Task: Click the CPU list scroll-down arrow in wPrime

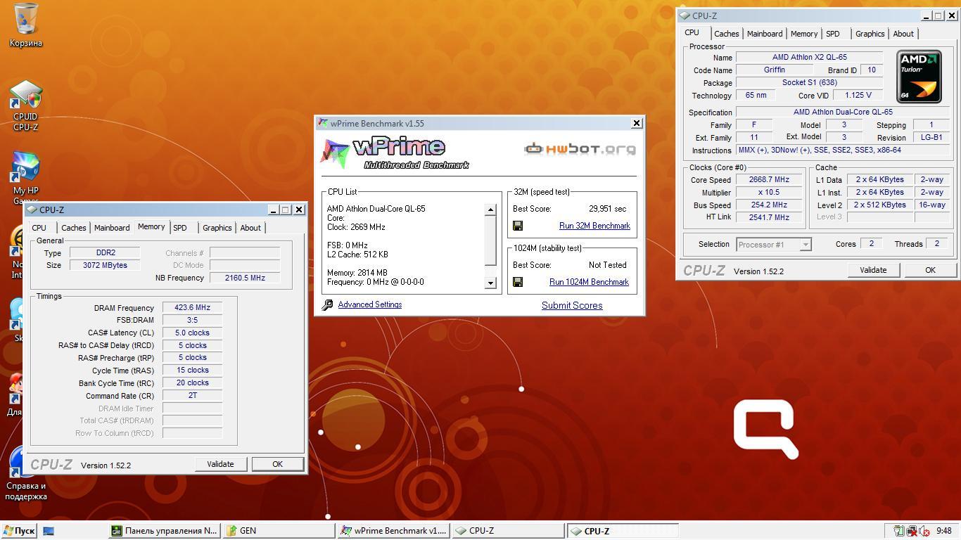Action: coord(491,283)
